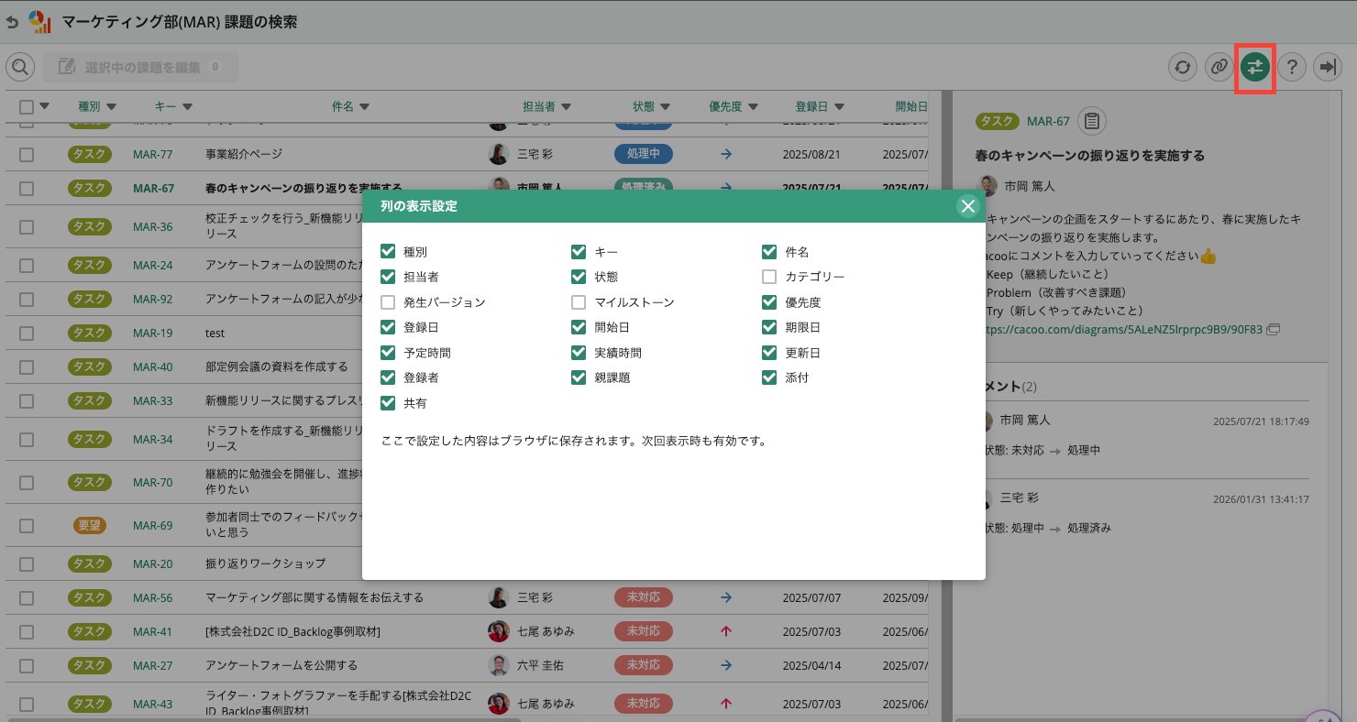Sort by the 種別 column header
1357x722 pixels.
click(97, 107)
